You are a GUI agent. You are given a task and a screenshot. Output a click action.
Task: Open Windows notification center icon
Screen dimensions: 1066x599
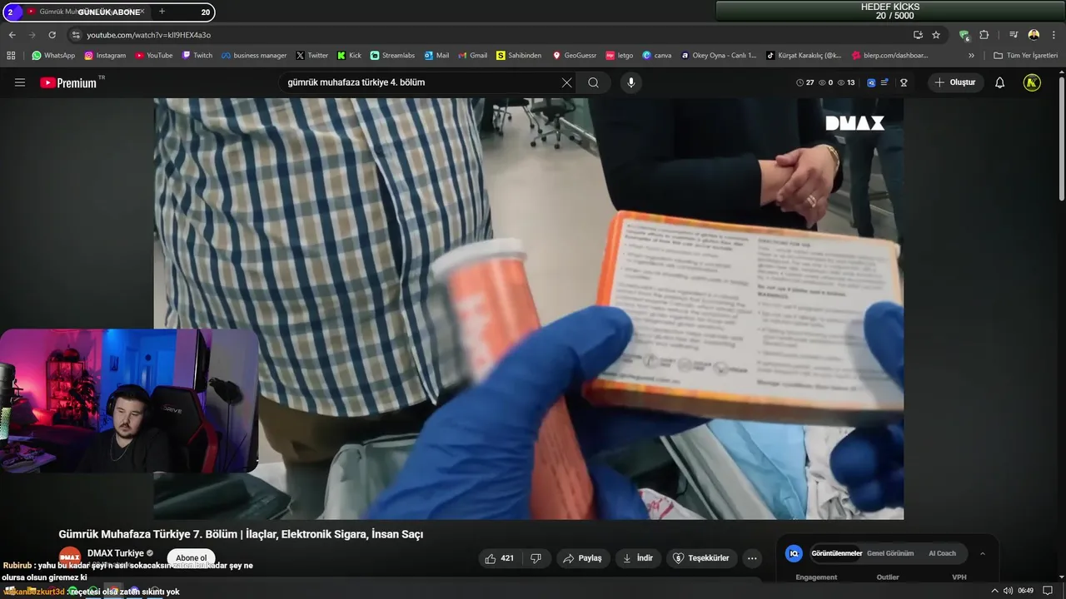pyautogui.click(x=1048, y=591)
